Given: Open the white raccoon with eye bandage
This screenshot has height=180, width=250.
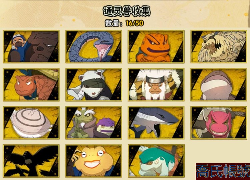Looking at the screenshot, I should pyautogui.click(x=94, y=85).
